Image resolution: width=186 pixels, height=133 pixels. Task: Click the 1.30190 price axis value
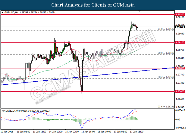(x=180, y=17)
